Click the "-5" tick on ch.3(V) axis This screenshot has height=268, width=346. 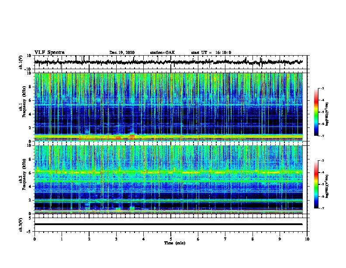(x=30, y=232)
